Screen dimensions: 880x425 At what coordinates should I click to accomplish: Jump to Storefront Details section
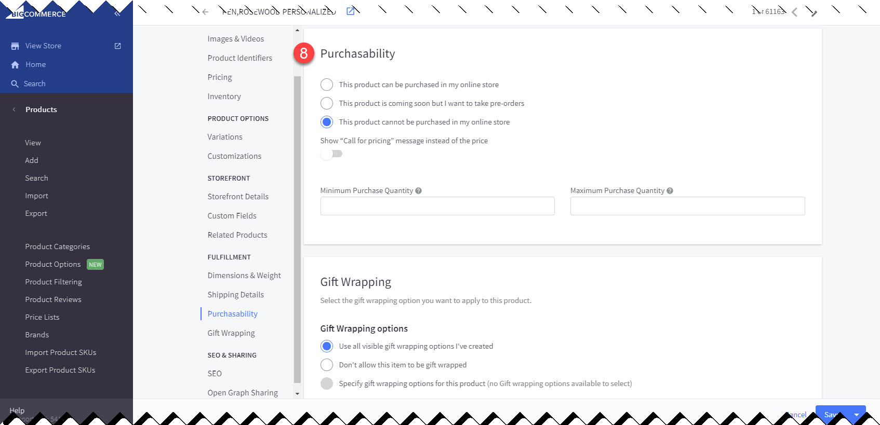tap(238, 197)
